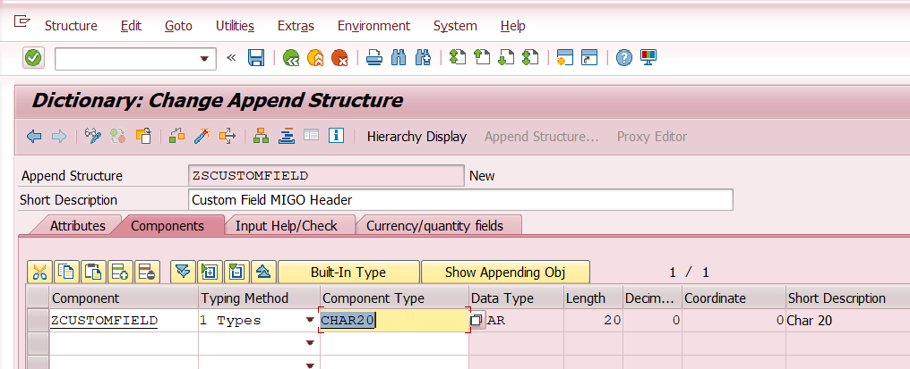
Task: Click the Print icon
Action: click(x=374, y=58)
